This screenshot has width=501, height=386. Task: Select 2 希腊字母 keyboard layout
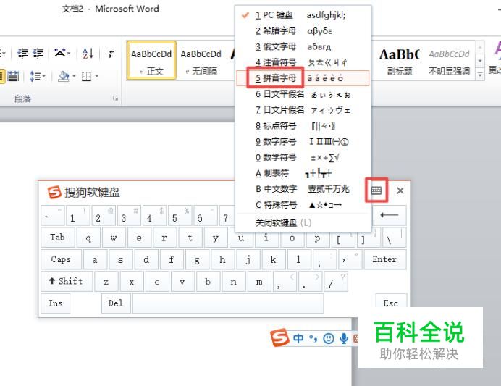tap(303, 30)
